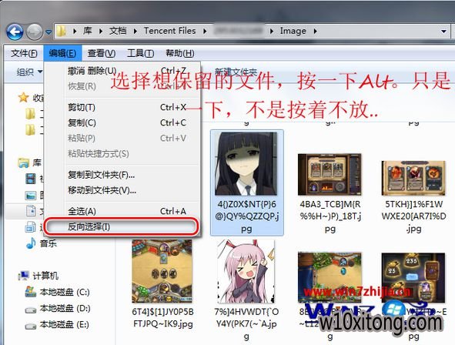
Task: Open the 文件(F) menu
Action: [x=24, y=53]
